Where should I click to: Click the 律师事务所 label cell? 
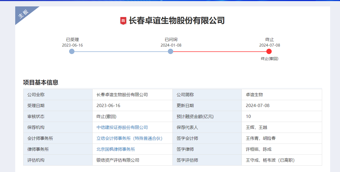point(58,149)
